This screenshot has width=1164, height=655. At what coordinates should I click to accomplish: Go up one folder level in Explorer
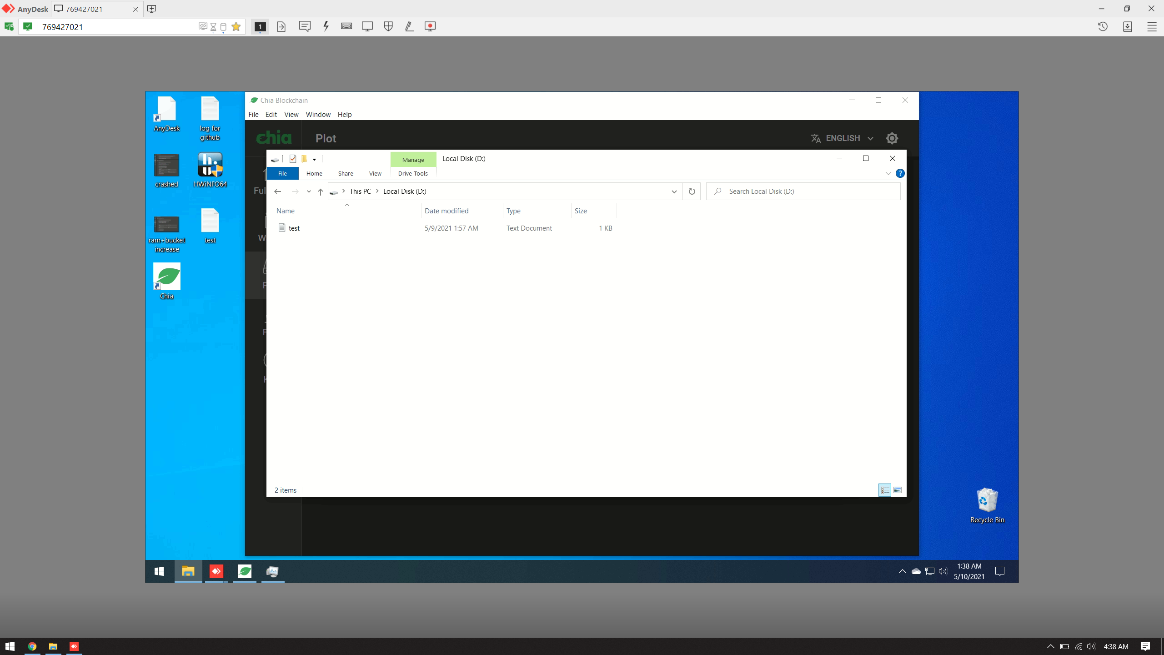coord(320,191)
